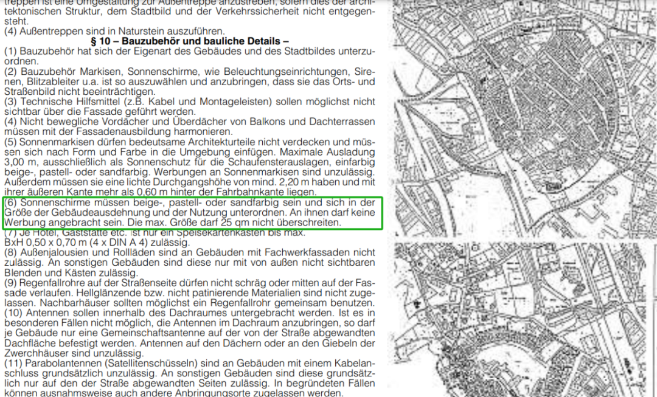Click the line "BxH 0,50 x 0,70 m (4 x DIN A 4) zulässig."
The image size is (657, 397).
(97, 242)
